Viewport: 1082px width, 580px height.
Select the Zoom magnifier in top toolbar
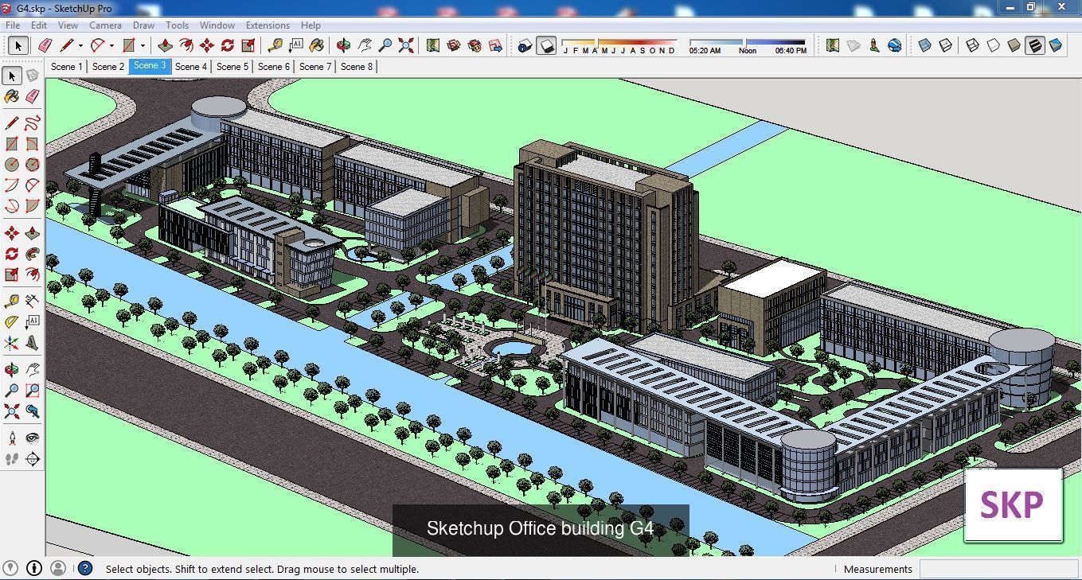coord(385,45)
